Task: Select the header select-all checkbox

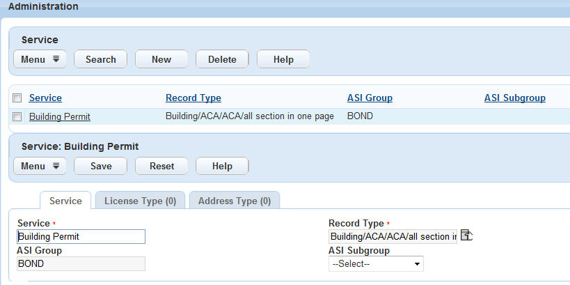Action: coord(17,98)
